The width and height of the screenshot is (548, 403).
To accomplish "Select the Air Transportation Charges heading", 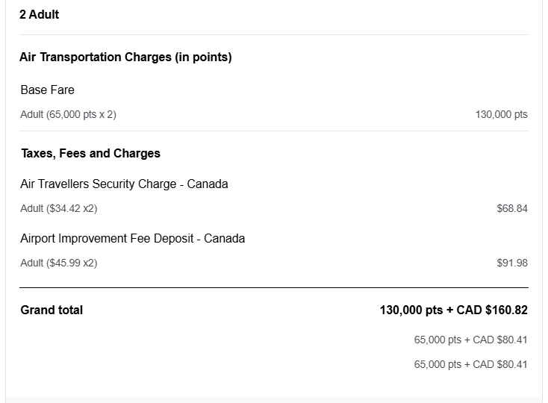I will (125, 57).
